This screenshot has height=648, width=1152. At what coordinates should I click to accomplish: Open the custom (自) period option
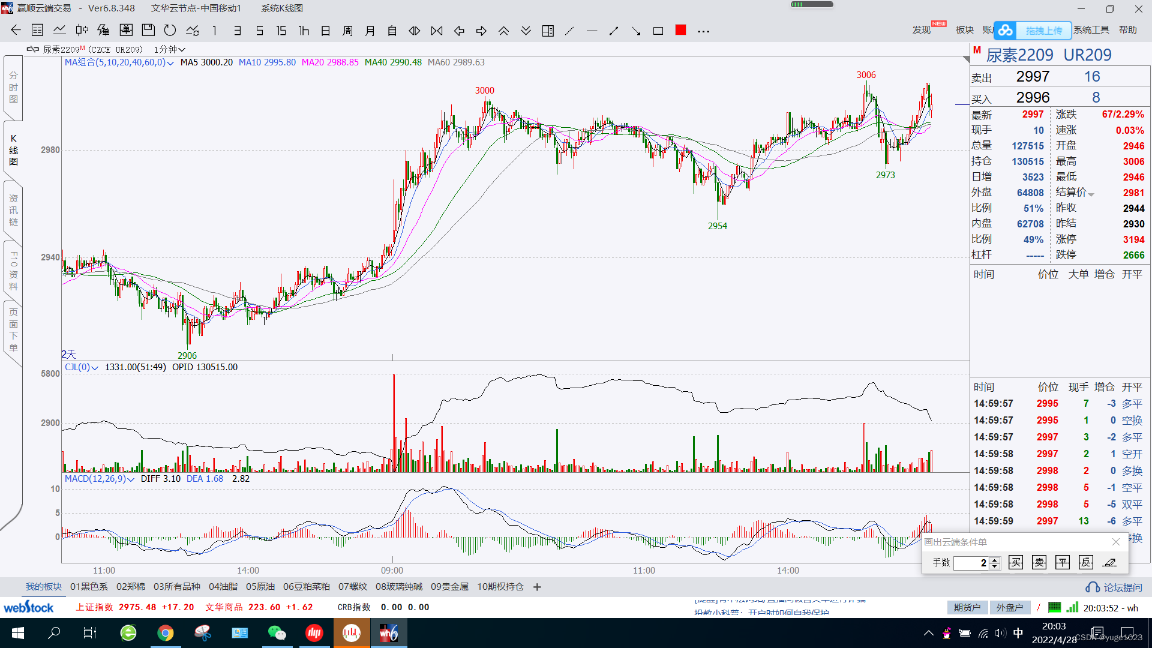(392, 31)
